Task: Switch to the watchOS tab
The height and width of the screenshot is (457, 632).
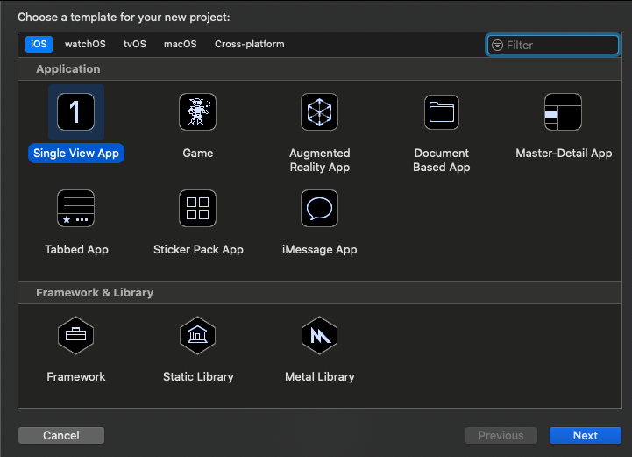Action: 85,44
